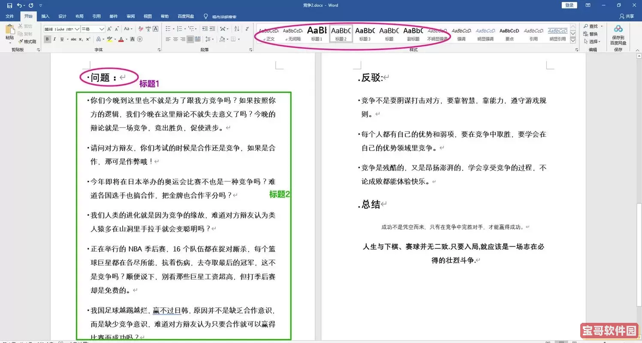
Task: Switch to the 插入 (Insert) ribbon tab
Action: click(x=45, y=16)
